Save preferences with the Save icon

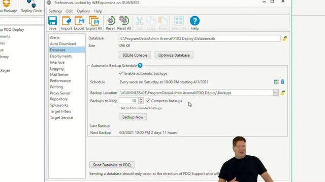click(52, 23)
